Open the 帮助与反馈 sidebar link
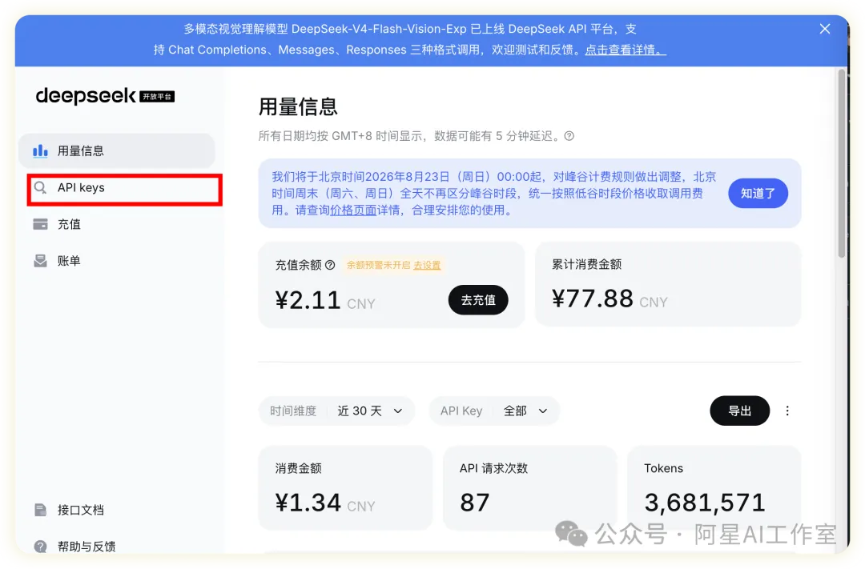This screenshot has height=569, width=865. [116, 547]
